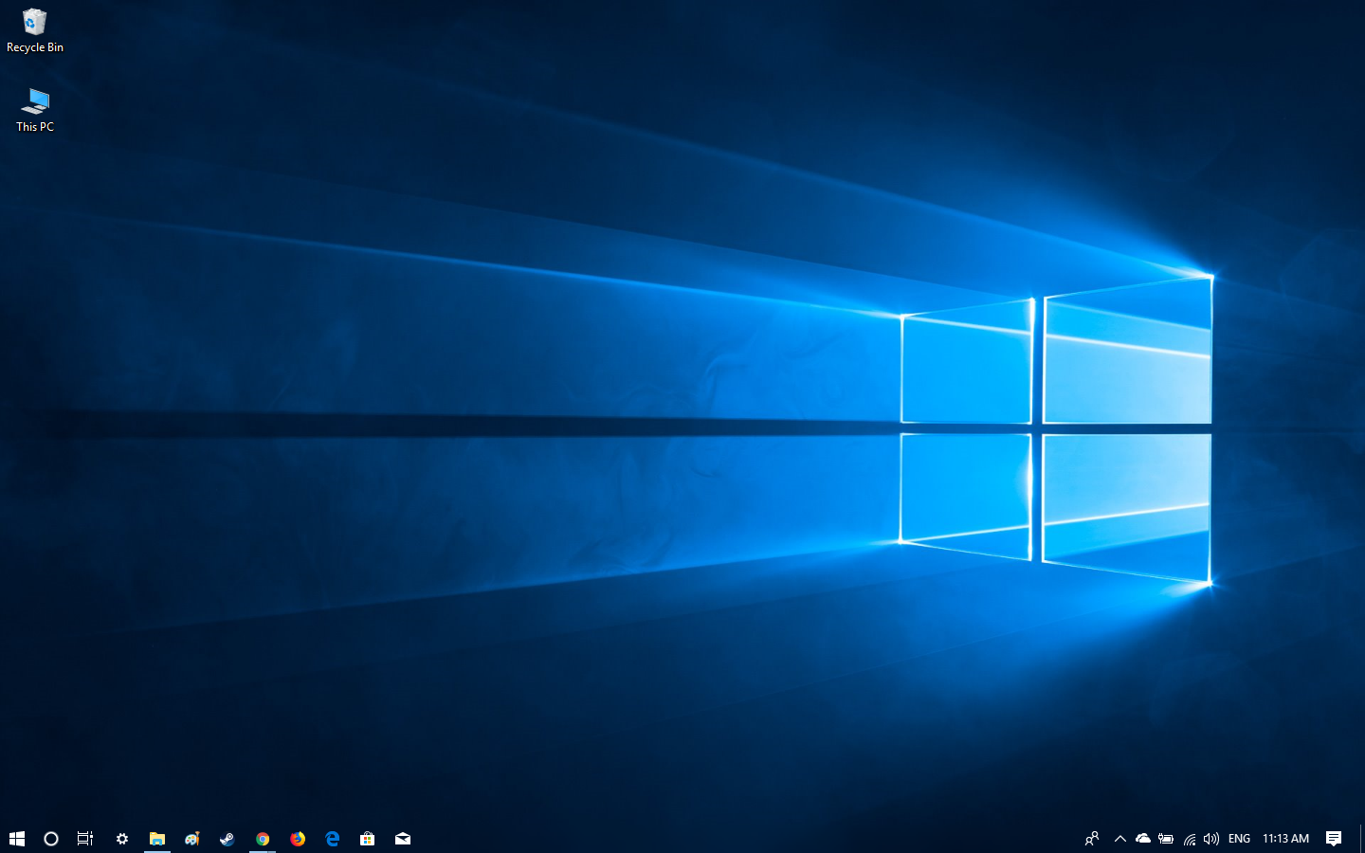Launch Paint from the taskbar

(x=192, y=839)
